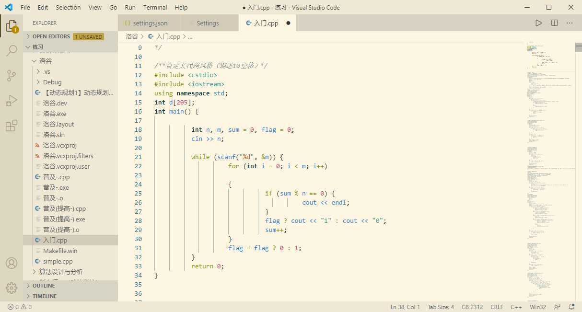Switch to the settings.json tab
Screen dimensions: 582x312
(x=150, y=23)
